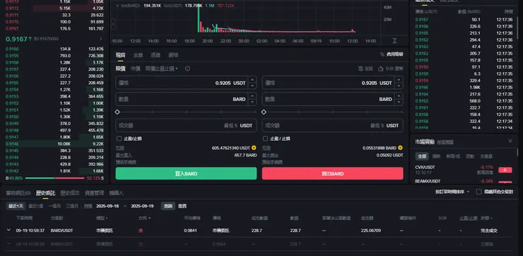Image resolution: width=523 pixels, height=256 pixels.
Task: Click the search button beside date range
Action: tap(168, 206)
